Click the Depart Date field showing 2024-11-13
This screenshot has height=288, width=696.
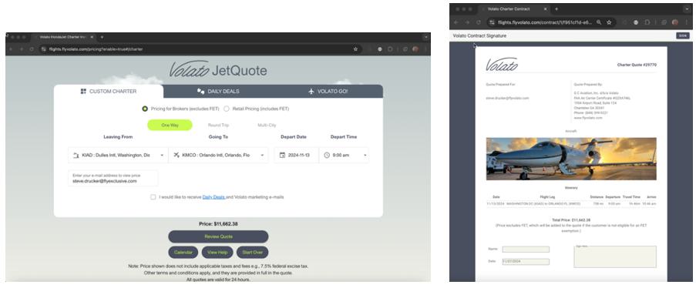[296, 156]
